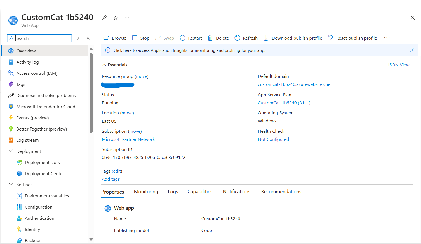Open Microsoft Partner Network subscription link
This screenshot has height=244, width=421.
[128, 139]
